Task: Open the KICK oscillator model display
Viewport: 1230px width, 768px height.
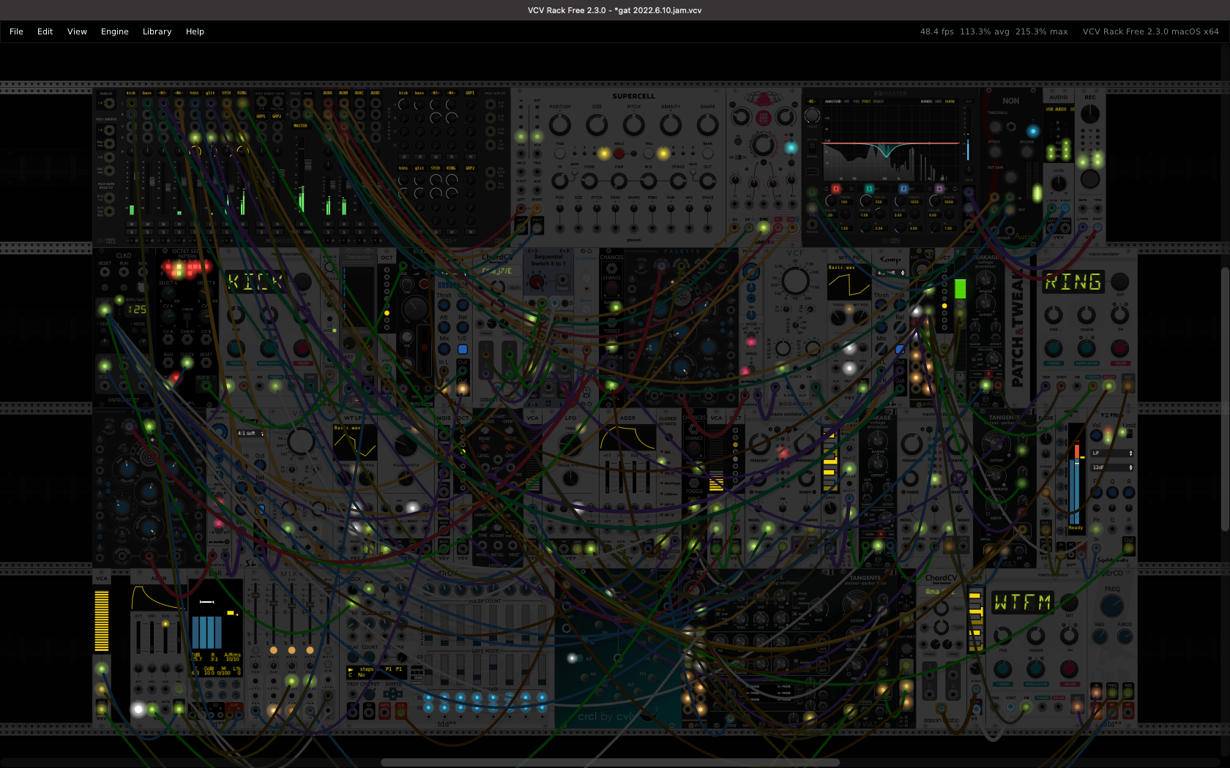Action: (x=255, y=282)
